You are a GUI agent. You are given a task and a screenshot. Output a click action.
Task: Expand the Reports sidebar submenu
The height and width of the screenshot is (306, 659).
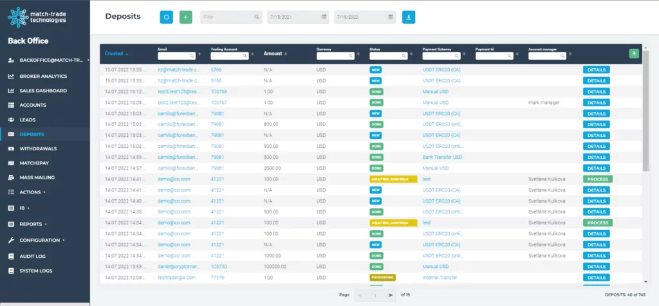click(x=32, y=224)
